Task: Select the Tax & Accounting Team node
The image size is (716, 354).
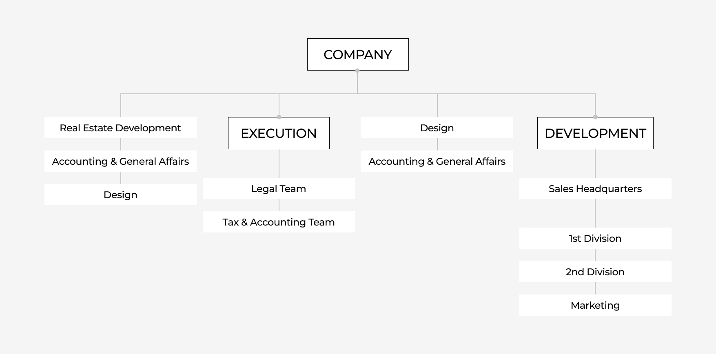Action: pos(279,222)
